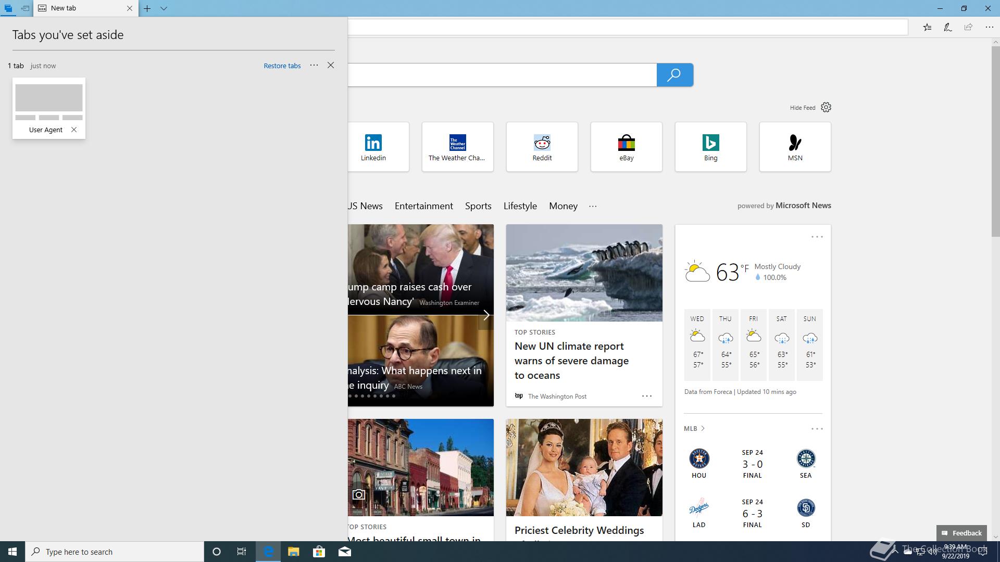Remove User Agent tab from set-aside list

point(74,130)
